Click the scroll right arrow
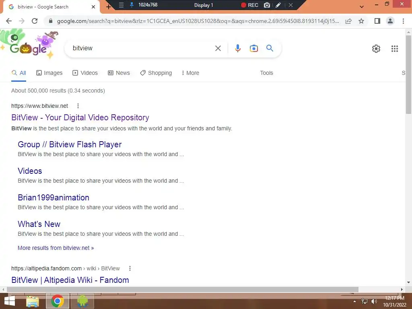Screen dimensions: 412x309 point(402,290)
